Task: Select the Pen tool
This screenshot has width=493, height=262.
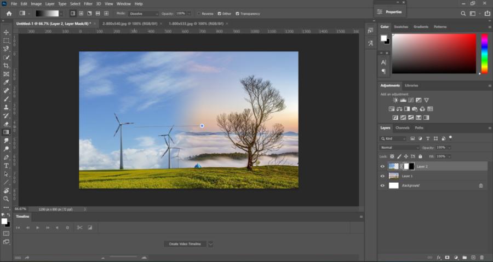Action: pos(6,157)
